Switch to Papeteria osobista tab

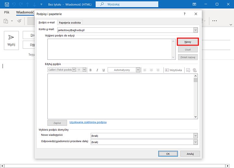pyautogui.click(x=70, y=23)
